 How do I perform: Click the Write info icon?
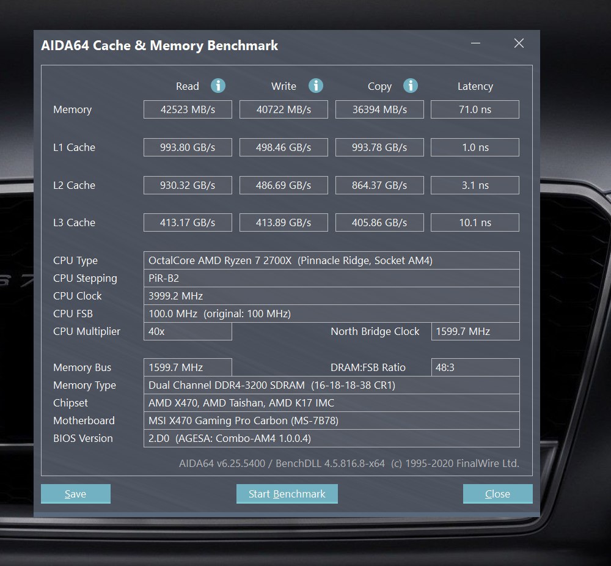(316, 86)
